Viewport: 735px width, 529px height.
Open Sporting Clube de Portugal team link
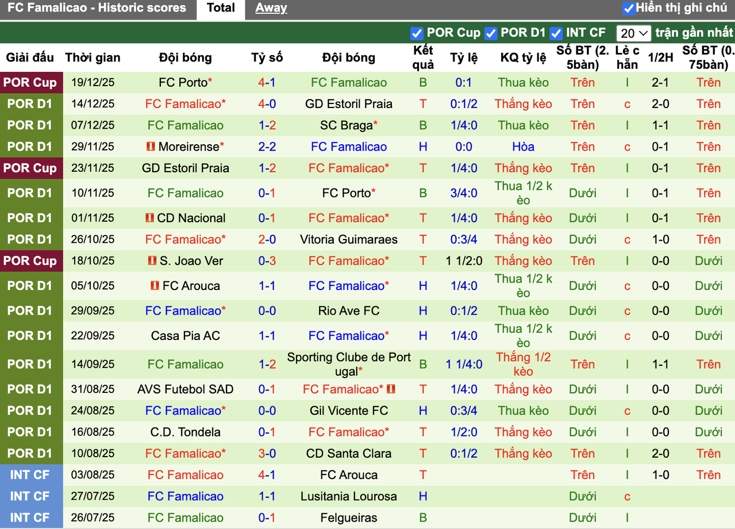pyautogui.click(x=349, y=364)
